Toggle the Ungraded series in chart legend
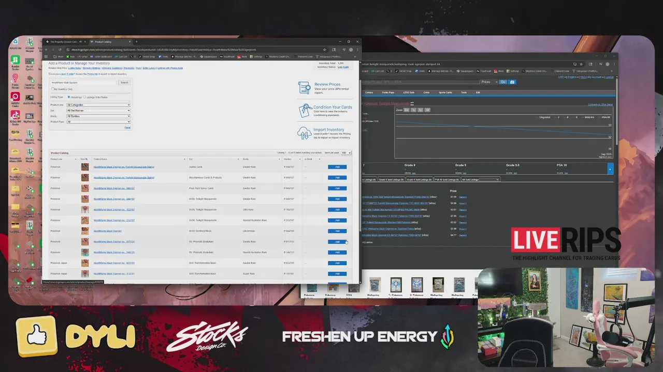This screenshot has height=372, width=663. click(543, 117)
